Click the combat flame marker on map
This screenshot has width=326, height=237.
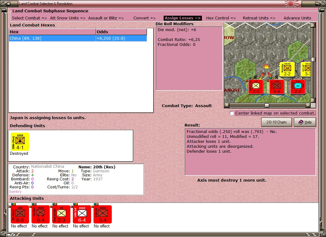coord(266,66)
